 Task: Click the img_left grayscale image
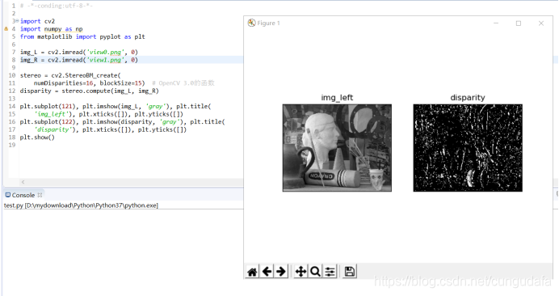337,148
